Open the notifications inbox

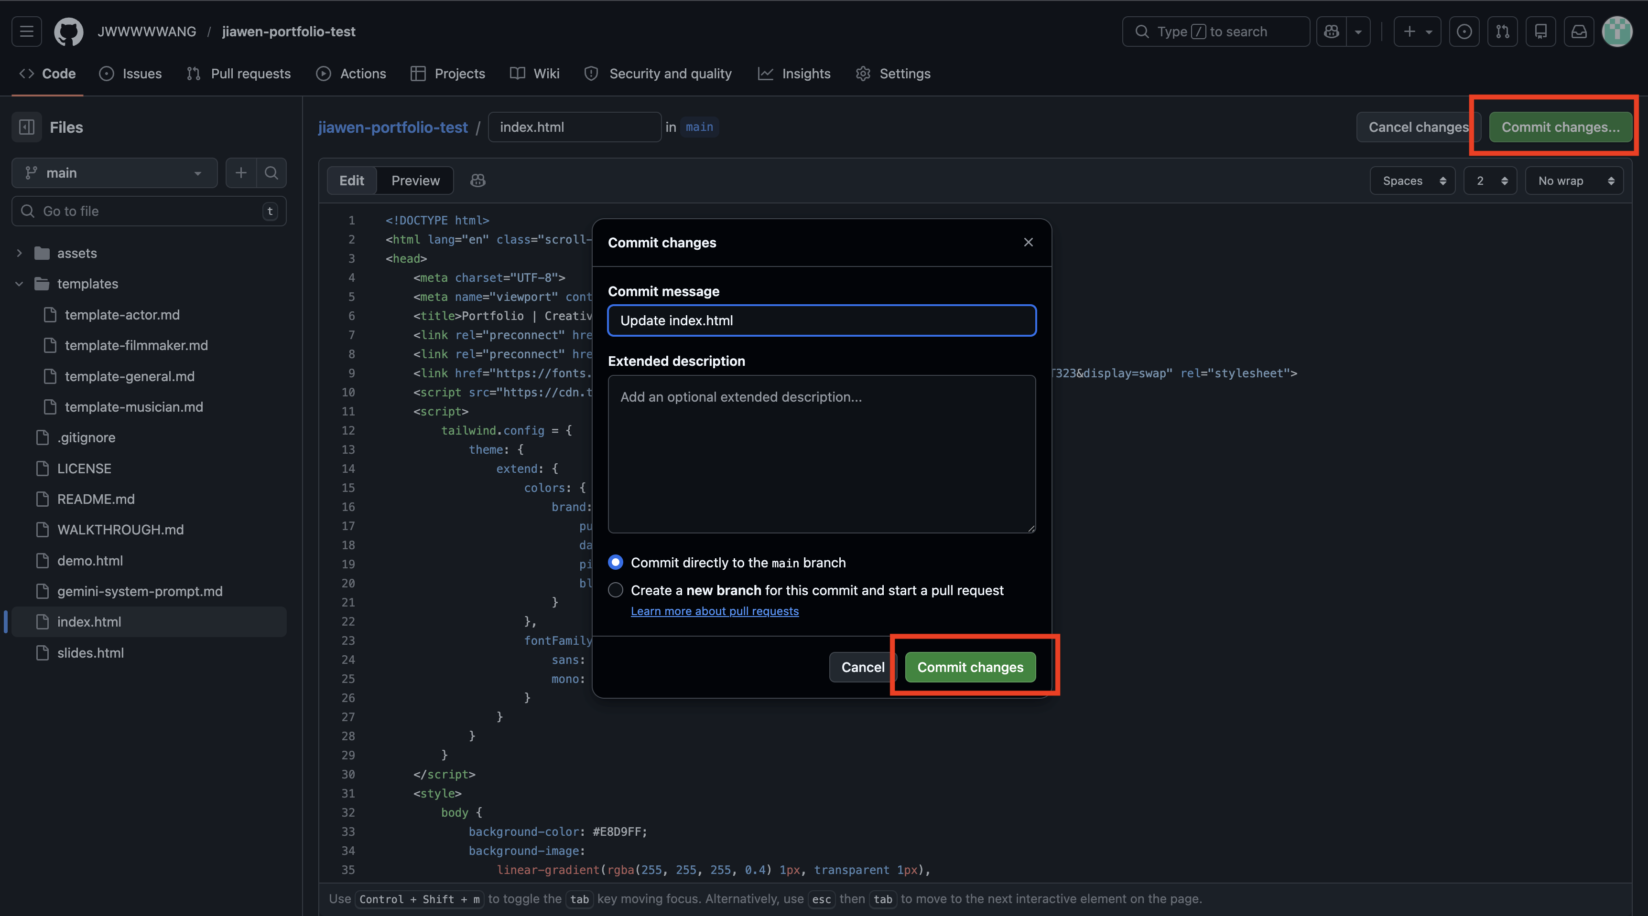(1579, 31)
